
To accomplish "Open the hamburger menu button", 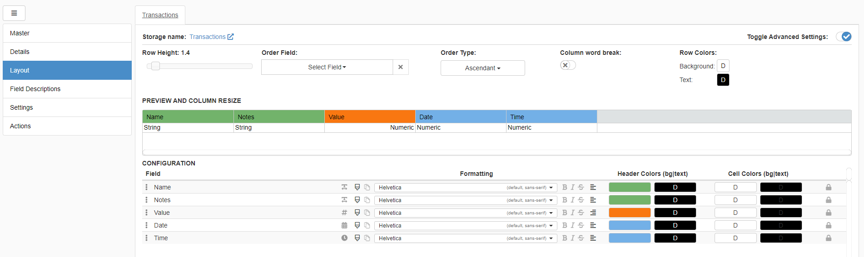I will click(x=14, y=13).
